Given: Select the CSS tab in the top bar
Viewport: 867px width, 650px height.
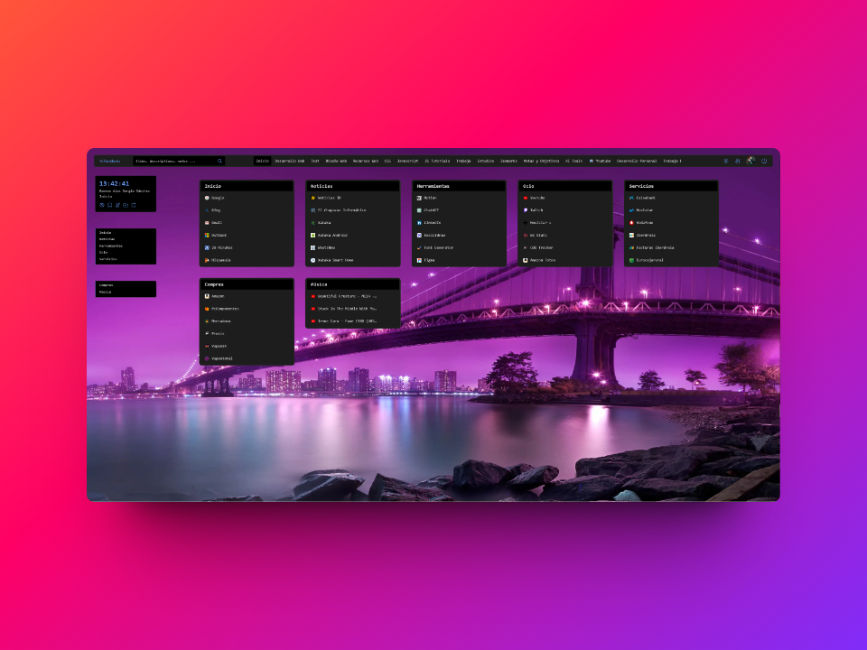Looking at the screenshot, I should 387,161.
